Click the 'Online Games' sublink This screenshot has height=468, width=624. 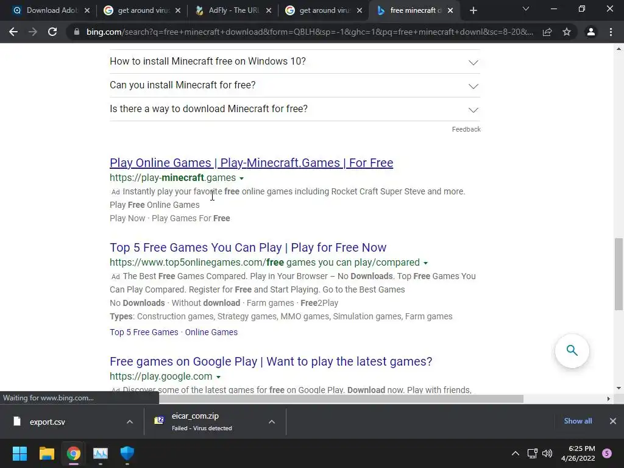pos(211,332)
